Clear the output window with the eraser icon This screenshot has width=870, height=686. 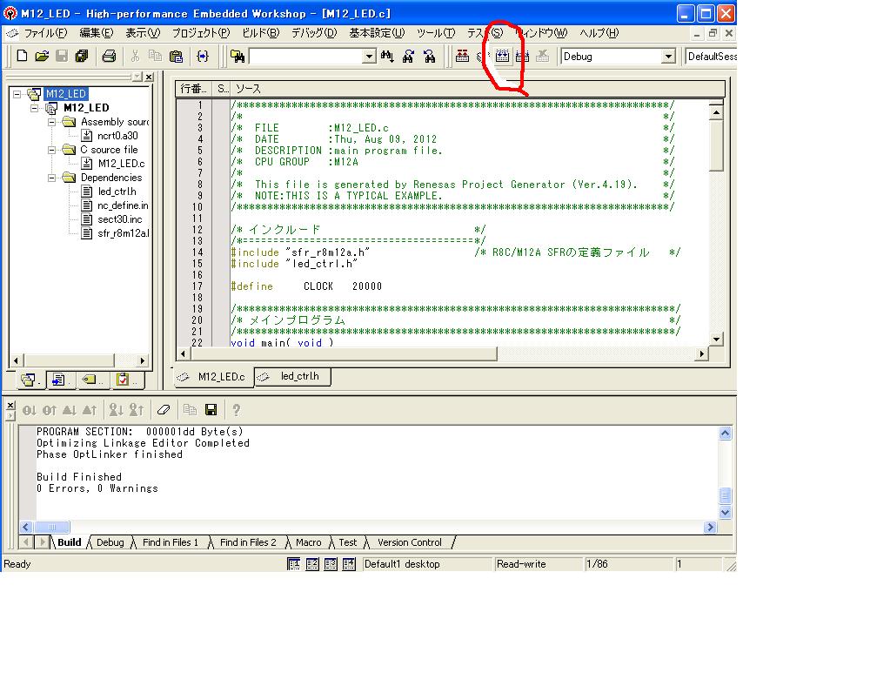click(164, 410)
